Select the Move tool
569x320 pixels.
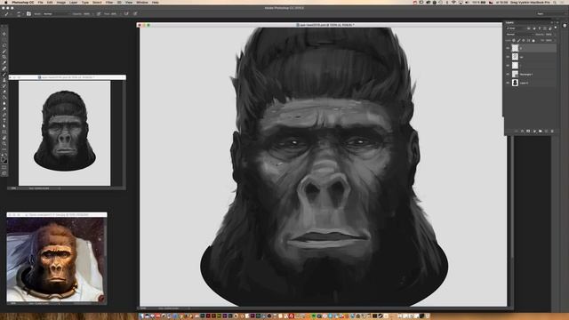[x=4, y=34]
